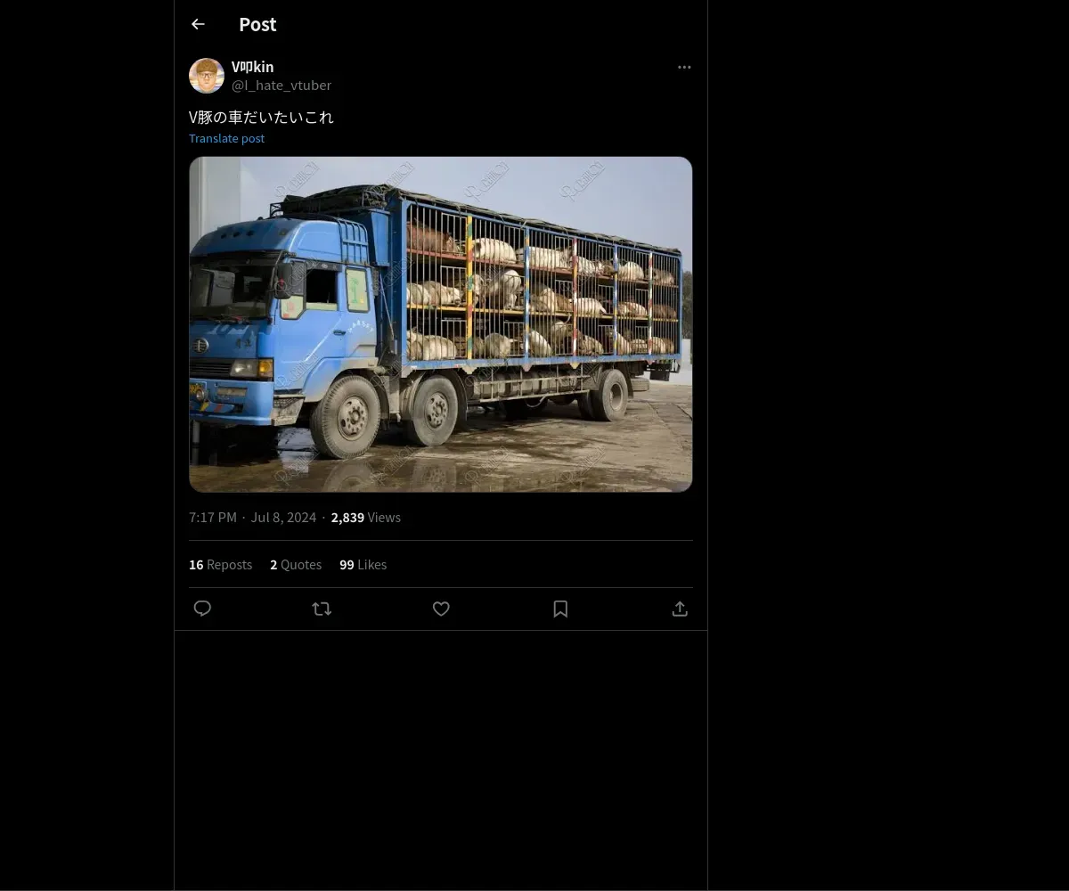Open the display name V叩kin
This screenshot has height=891, width=1069.
(252, 67)
